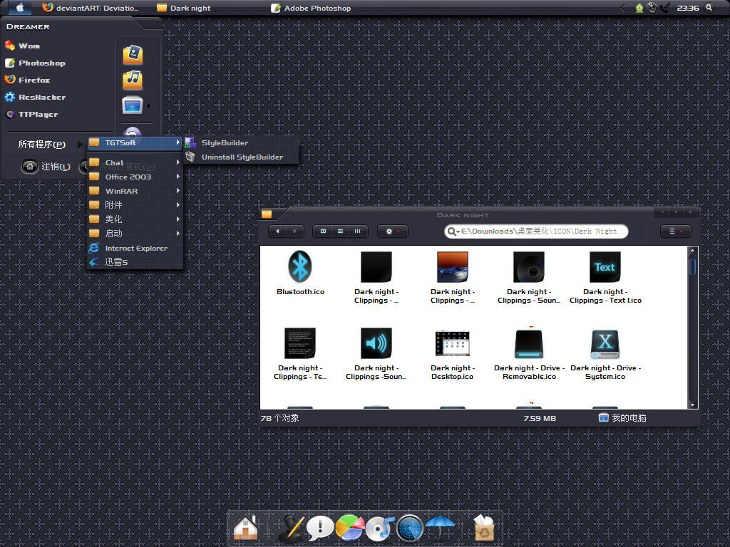Launch ResHacker from start menu
730x547 pixels.
click(x=35, y=97)
